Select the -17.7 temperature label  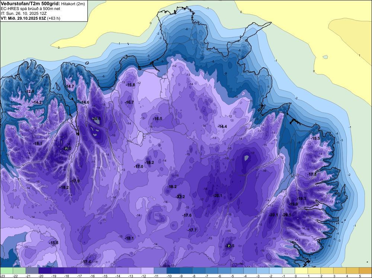[192, 230]
